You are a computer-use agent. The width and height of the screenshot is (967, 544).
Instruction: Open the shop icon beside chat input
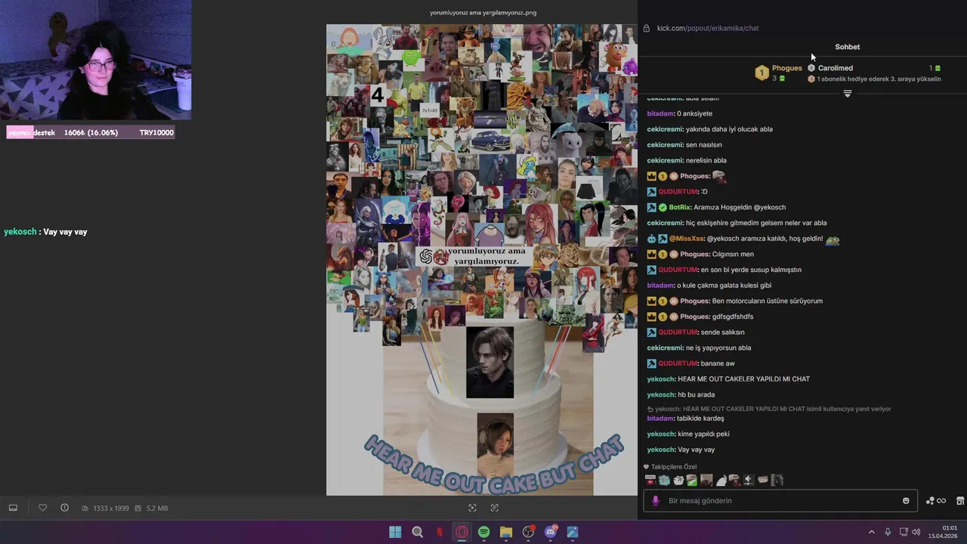tap(960, 500)
